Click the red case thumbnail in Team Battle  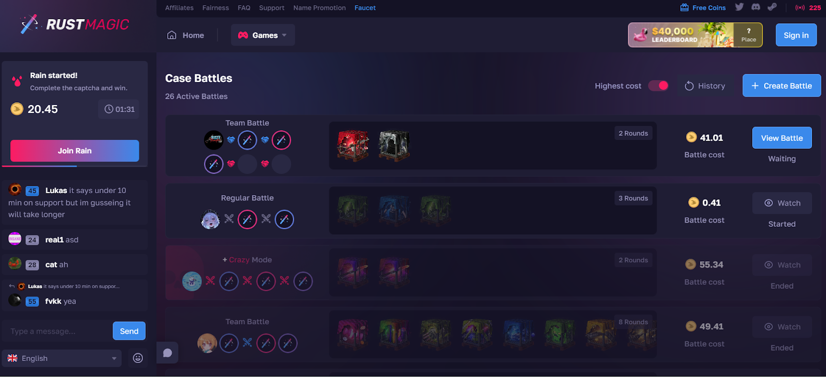[353, 145]
